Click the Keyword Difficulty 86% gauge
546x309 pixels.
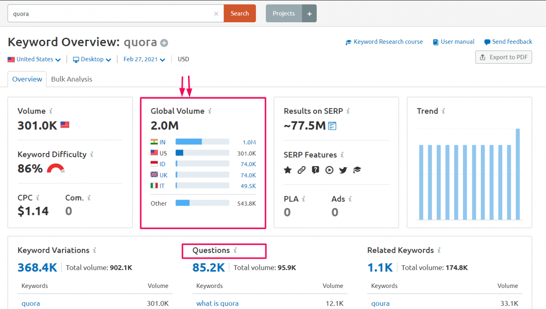coord(56,169)
